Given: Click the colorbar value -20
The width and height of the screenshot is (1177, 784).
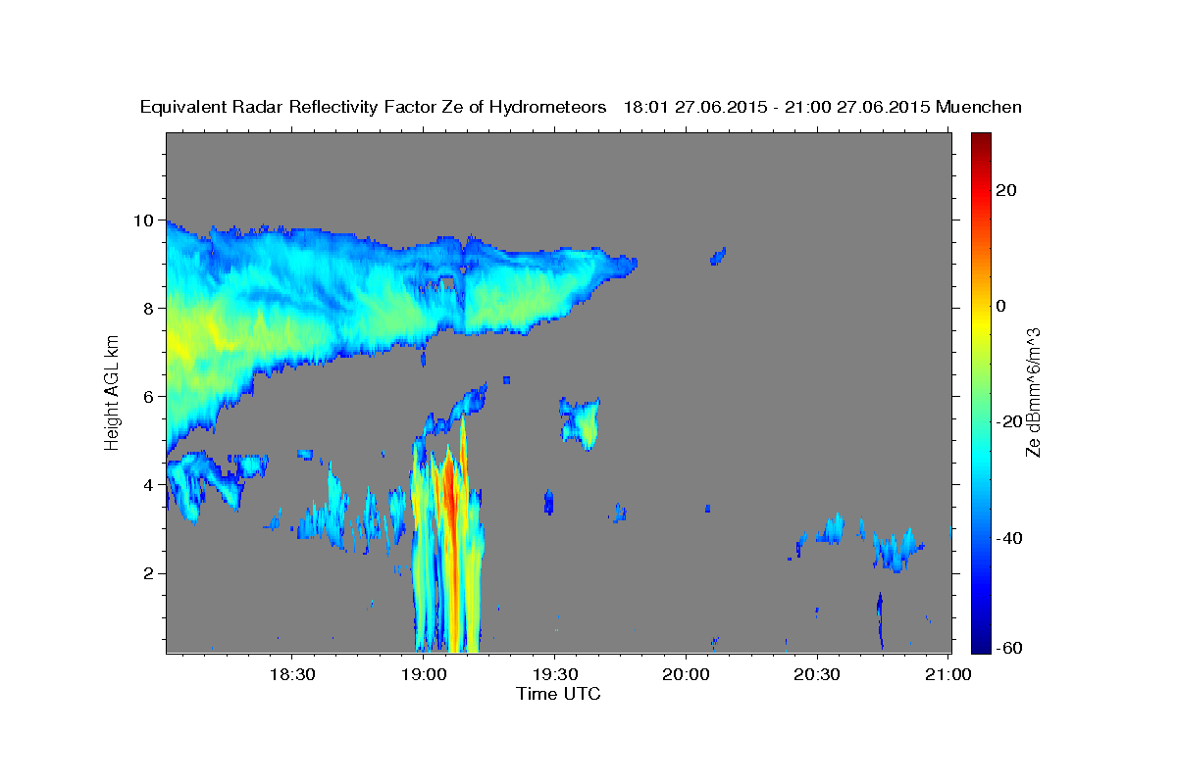Looking at the screenshot, I should [1008, 421].
